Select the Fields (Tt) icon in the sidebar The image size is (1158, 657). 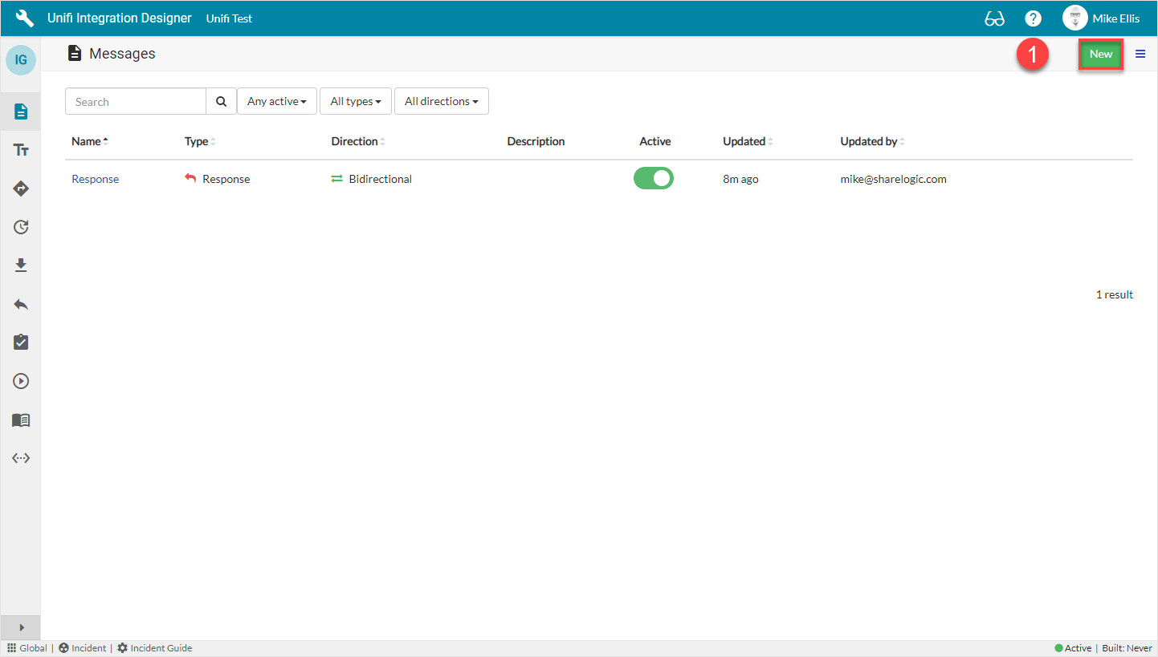[20, 149]
